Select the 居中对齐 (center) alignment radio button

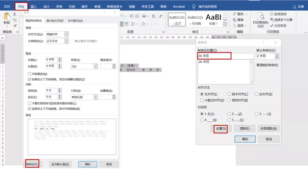pyautogui.click(x=229, y=94)
